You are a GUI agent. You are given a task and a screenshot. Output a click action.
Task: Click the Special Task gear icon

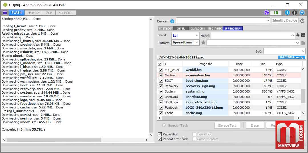(x=164, y=125)
